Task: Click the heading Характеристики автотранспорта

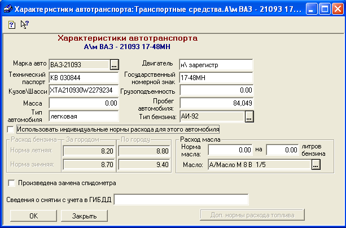Action: 128,38
